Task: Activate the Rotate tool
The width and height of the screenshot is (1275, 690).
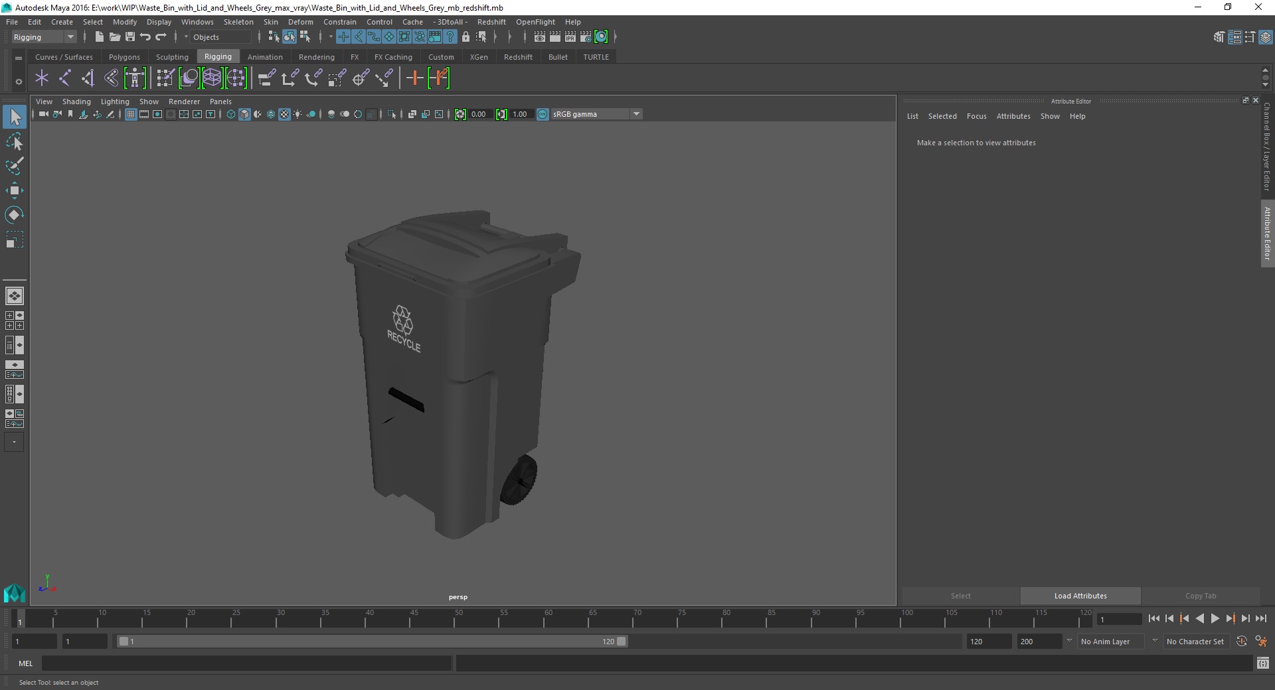Action: 15,215
